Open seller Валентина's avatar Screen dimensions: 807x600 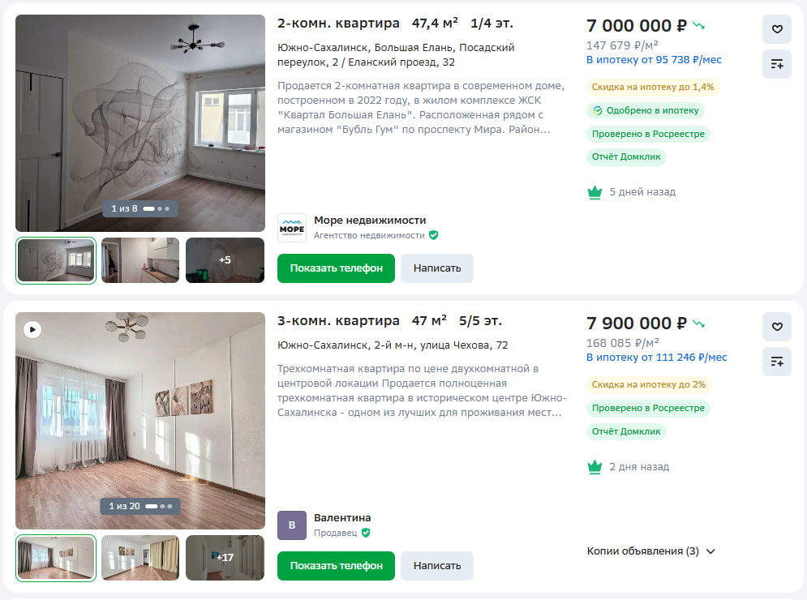[x=292, y=525]
